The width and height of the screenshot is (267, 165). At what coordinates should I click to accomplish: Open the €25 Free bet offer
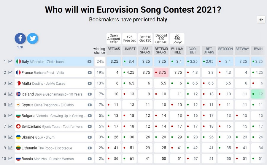tap(130, 39)
